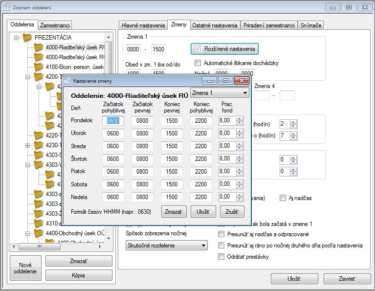
Task: Click the Nastavenie smeny dialog title icon
Action: click(67, 81)
